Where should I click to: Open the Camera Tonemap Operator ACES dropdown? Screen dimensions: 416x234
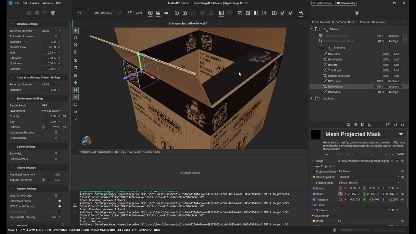pos(51,31)
